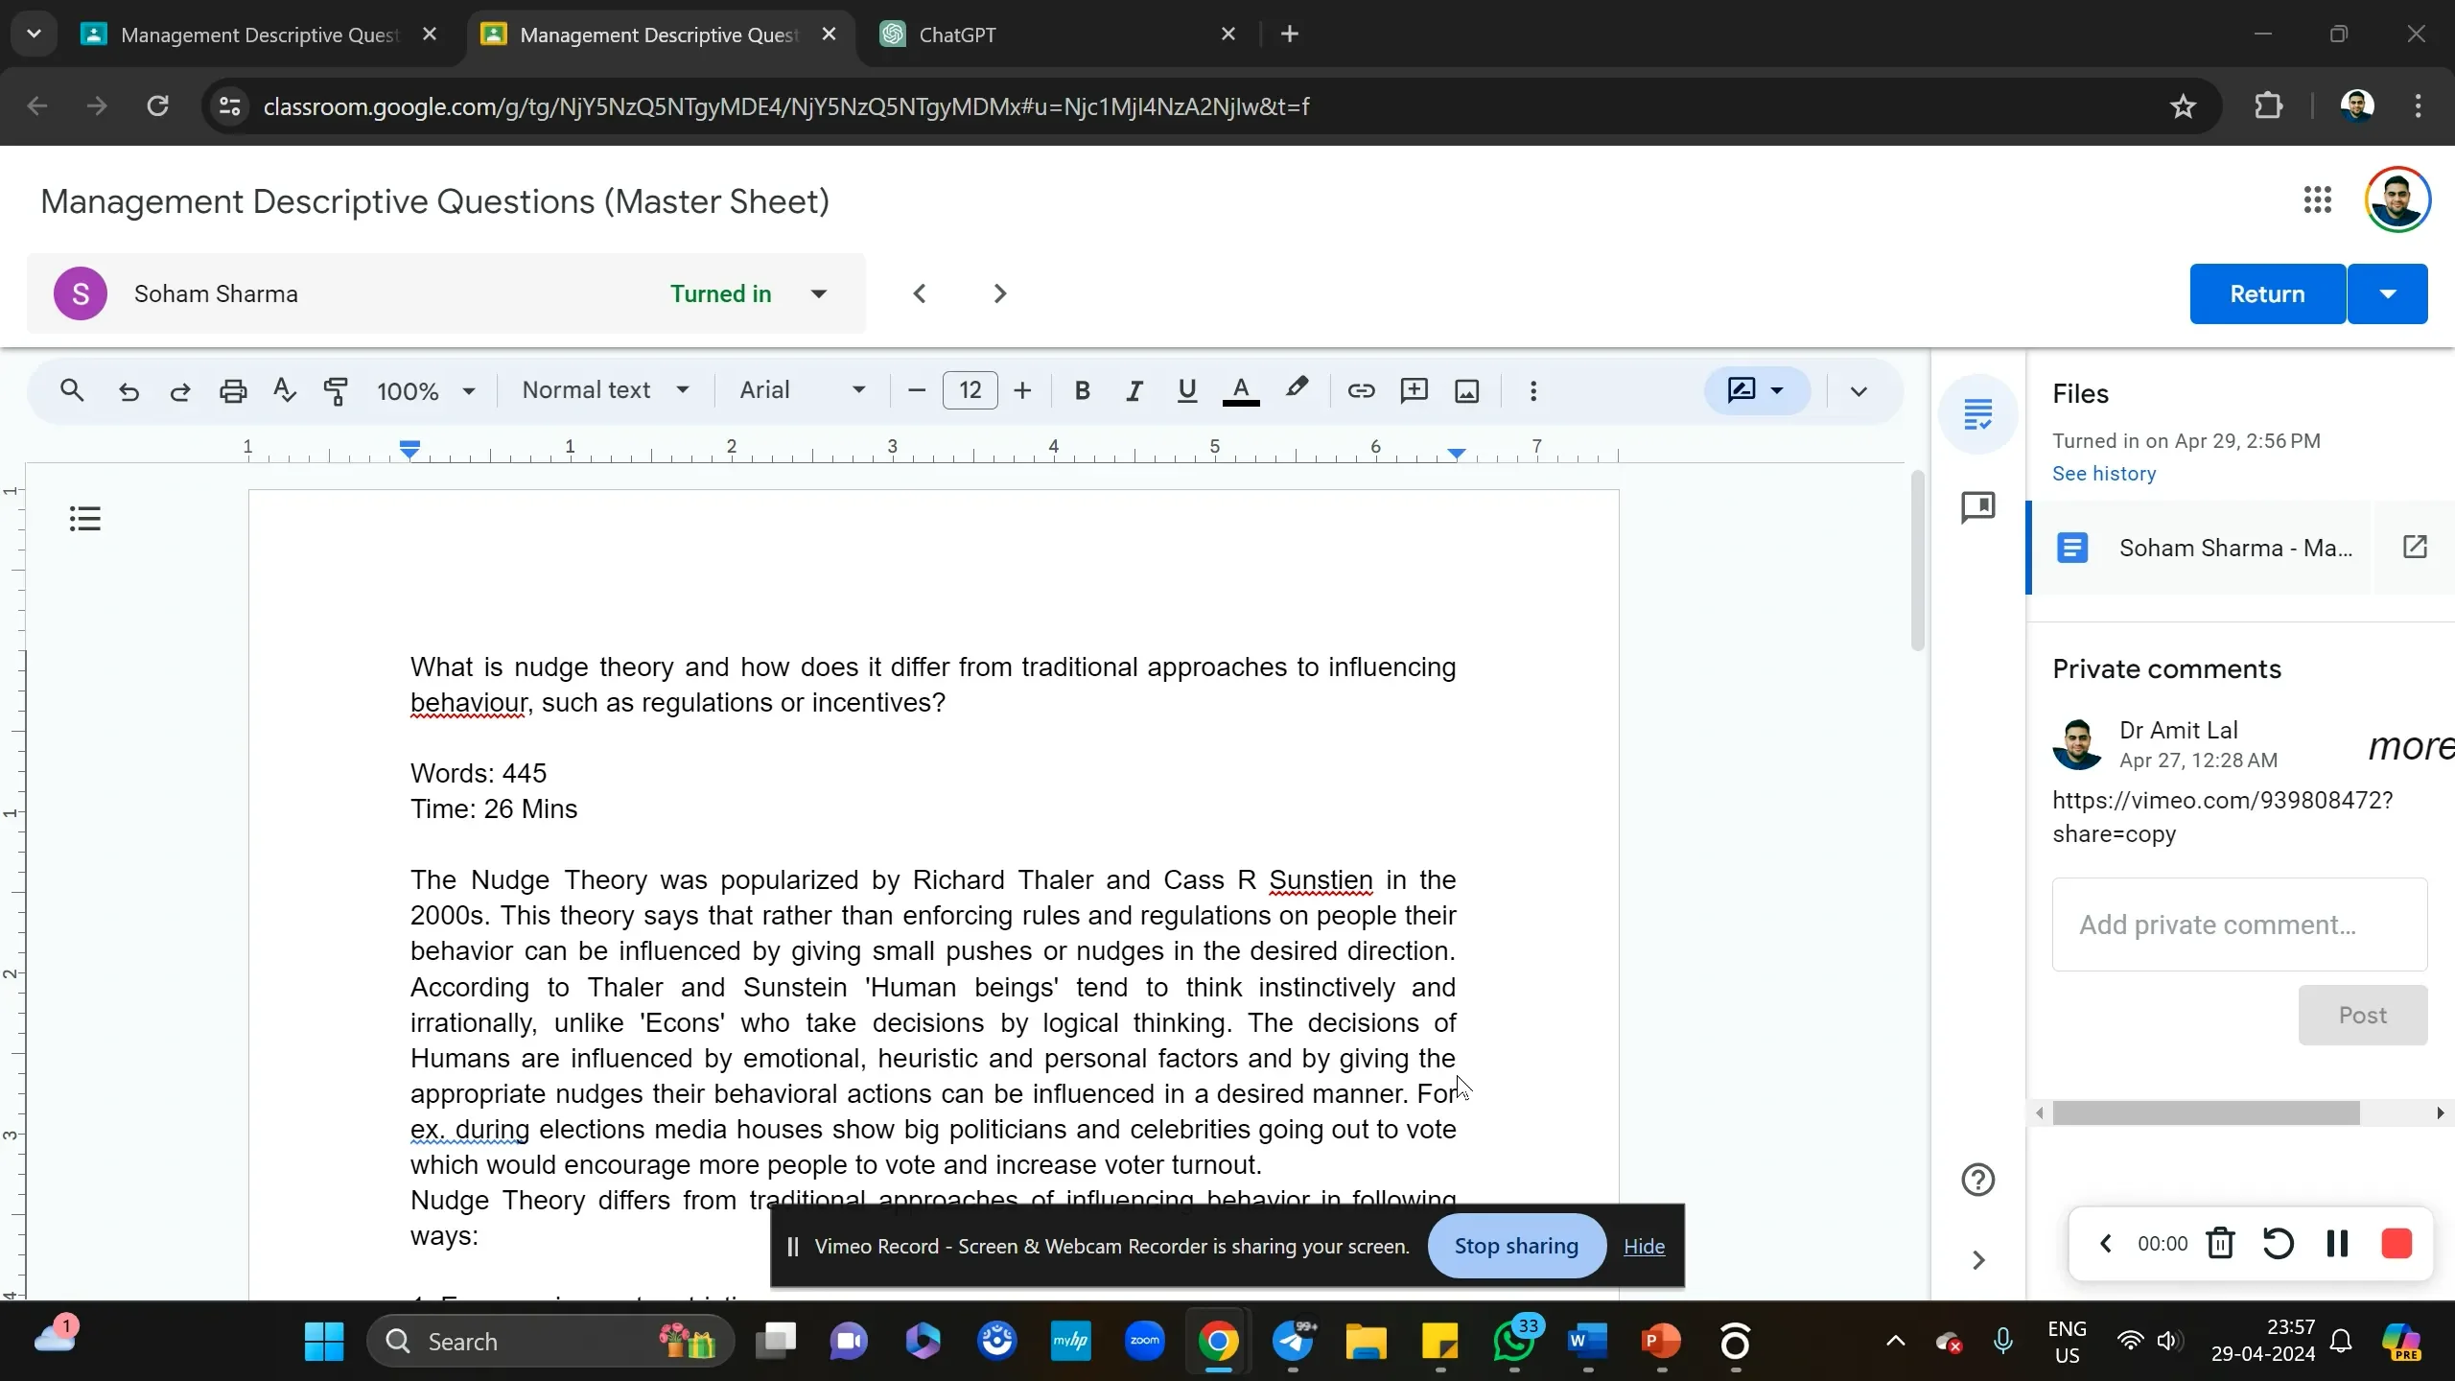The image size is (2455, 1381).
Task: Drag the font size stepper to increase
Action: pyautogui.click(x=1023, y=389)
